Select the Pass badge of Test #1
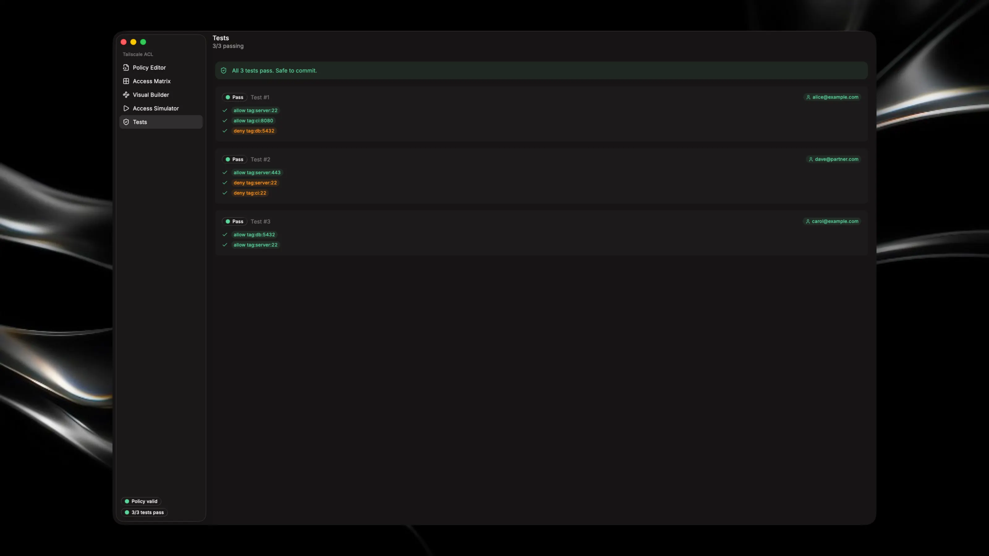Screen dimensions: 989x556 [234, 97]
